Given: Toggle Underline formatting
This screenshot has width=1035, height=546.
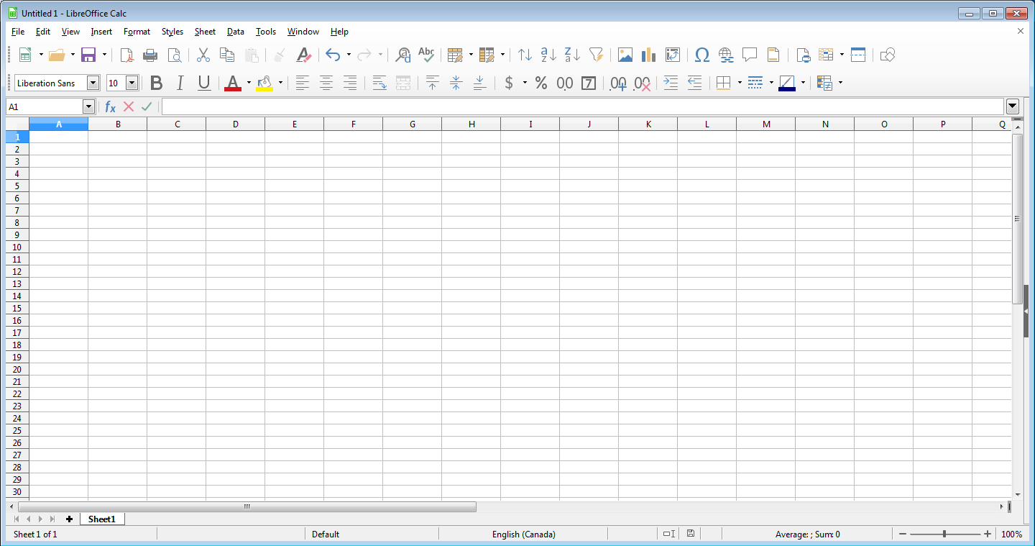Looking at the screenshot, I should pyautogui.click(x=204, y=83).
